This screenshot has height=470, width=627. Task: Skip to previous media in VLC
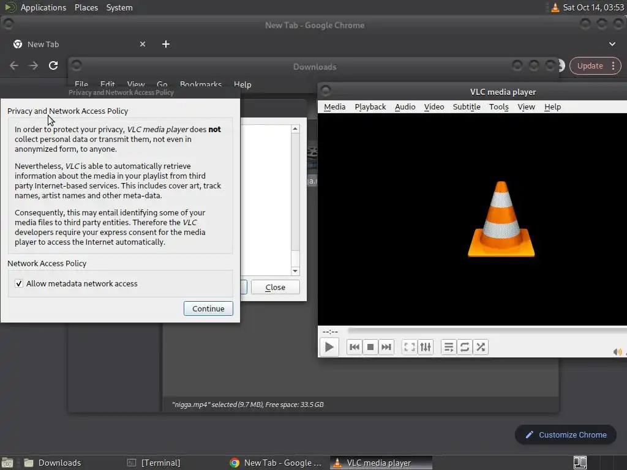coord(355,347)
